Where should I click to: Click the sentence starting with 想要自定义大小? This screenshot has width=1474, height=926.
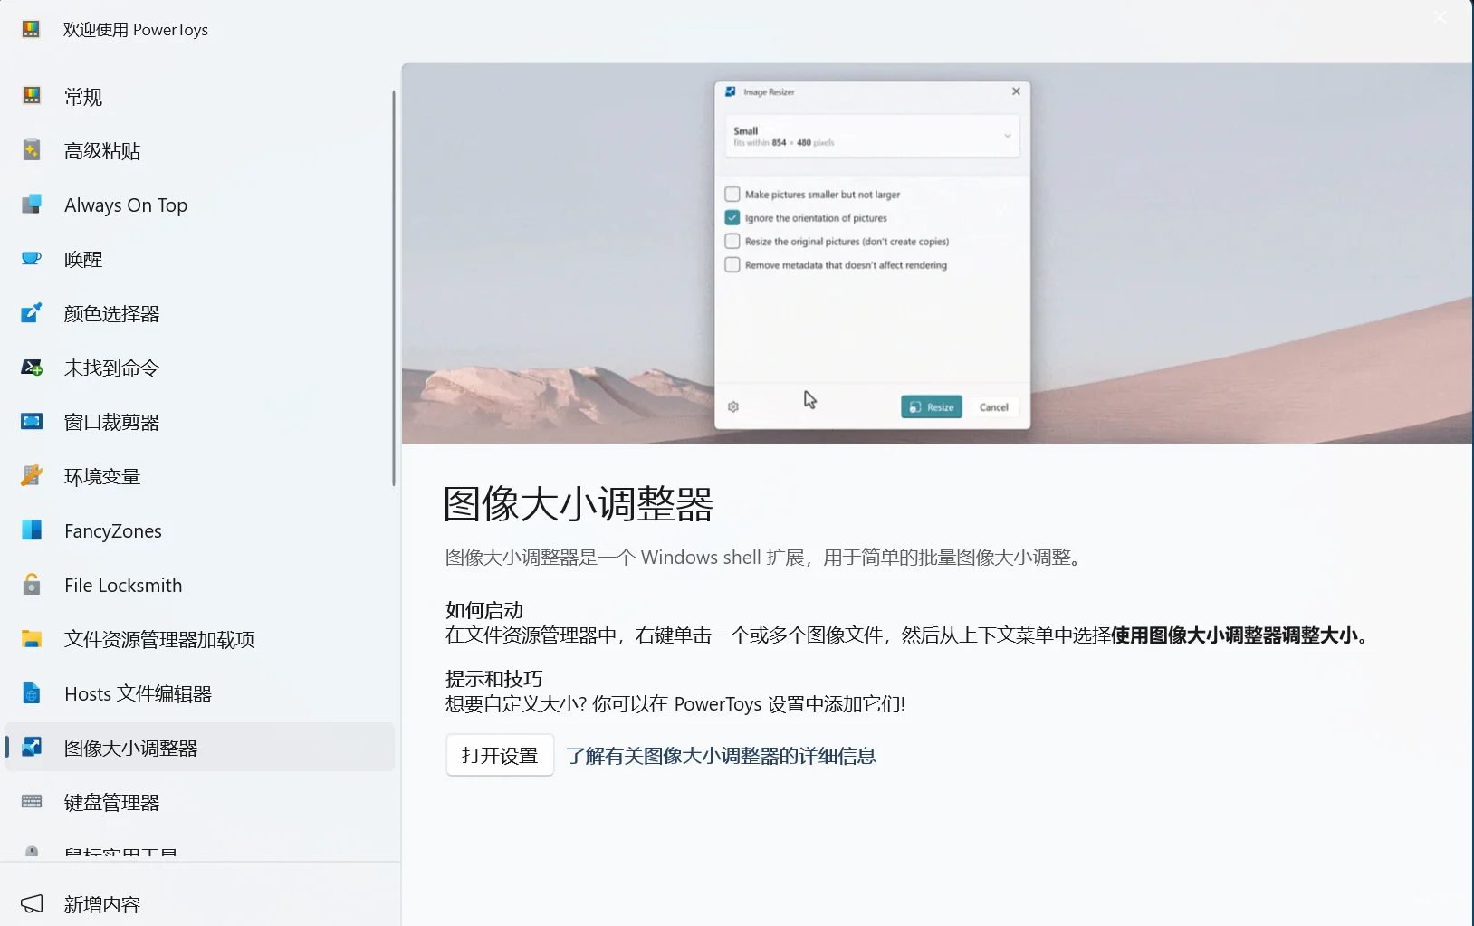pos(675,704)
